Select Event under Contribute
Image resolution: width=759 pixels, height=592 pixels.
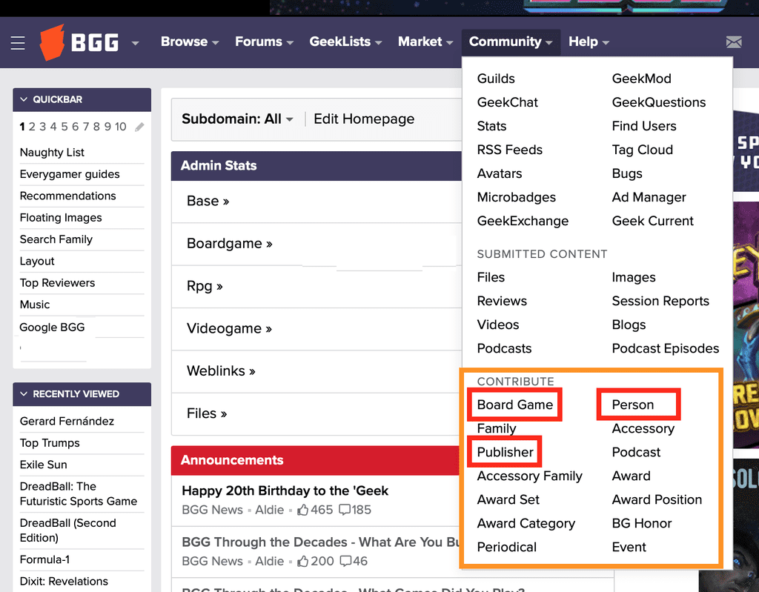click(629, 547)
